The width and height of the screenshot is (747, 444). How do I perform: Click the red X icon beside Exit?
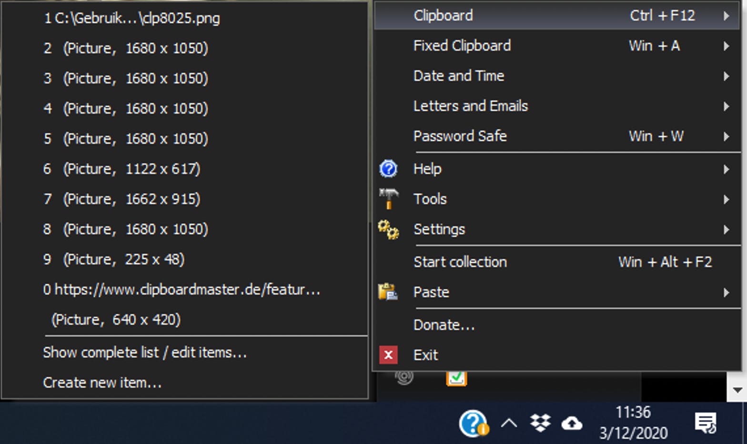[388, 355]
